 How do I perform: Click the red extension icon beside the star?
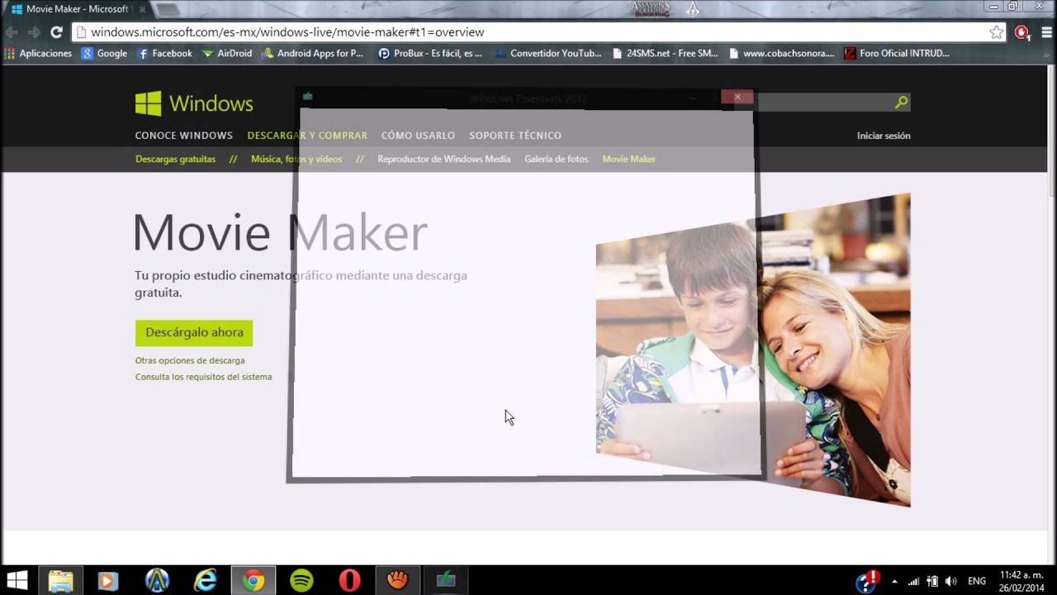click(x=1021, y=32)
